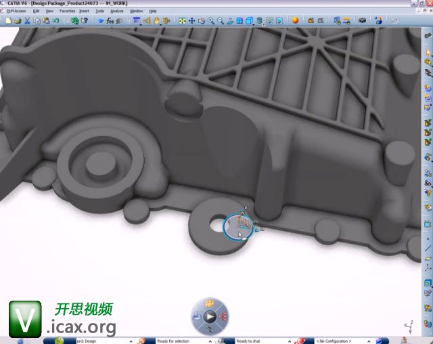Open the PLM Access menu
Image resolution: width=433 pixels, height=344 pixels.
click(16, 11)
